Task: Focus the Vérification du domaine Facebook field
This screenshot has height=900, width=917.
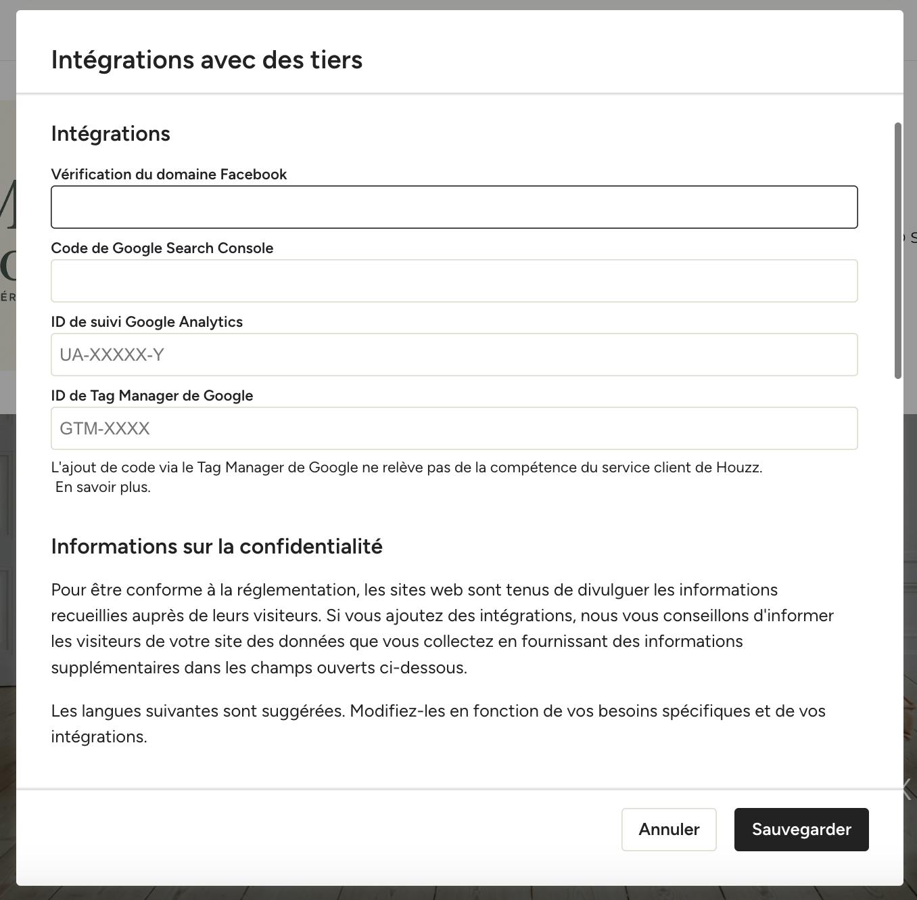Action: pos(454,207)
